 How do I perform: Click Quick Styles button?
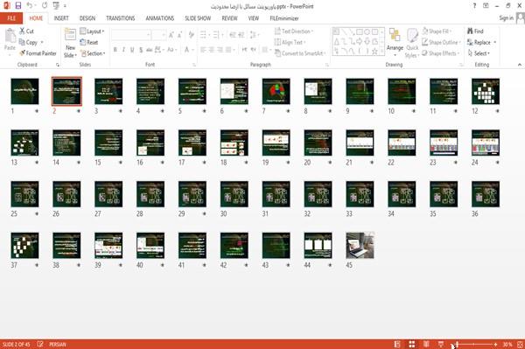coord(412,43)
